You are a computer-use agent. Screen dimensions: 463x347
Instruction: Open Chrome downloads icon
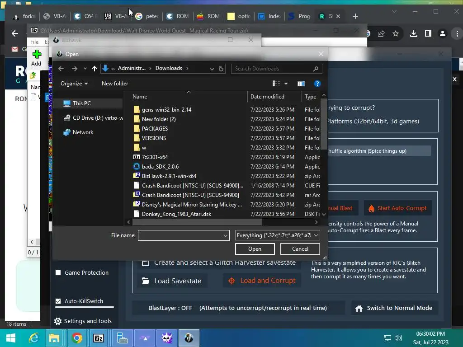[414, 33]
